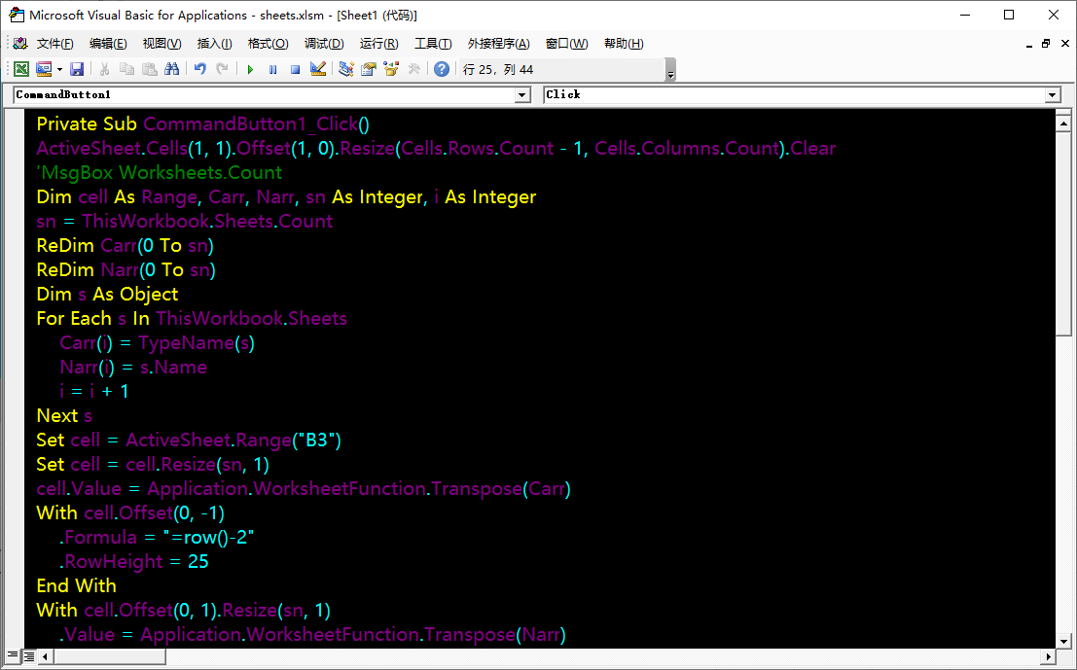
Task: Open the 插入(I) menu
Action: coord(214,44)
